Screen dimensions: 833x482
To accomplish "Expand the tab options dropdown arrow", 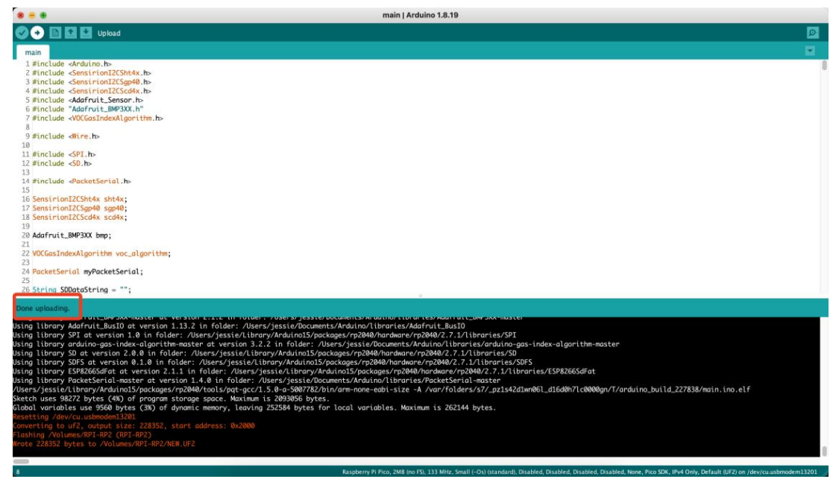I will pos(811,51).
